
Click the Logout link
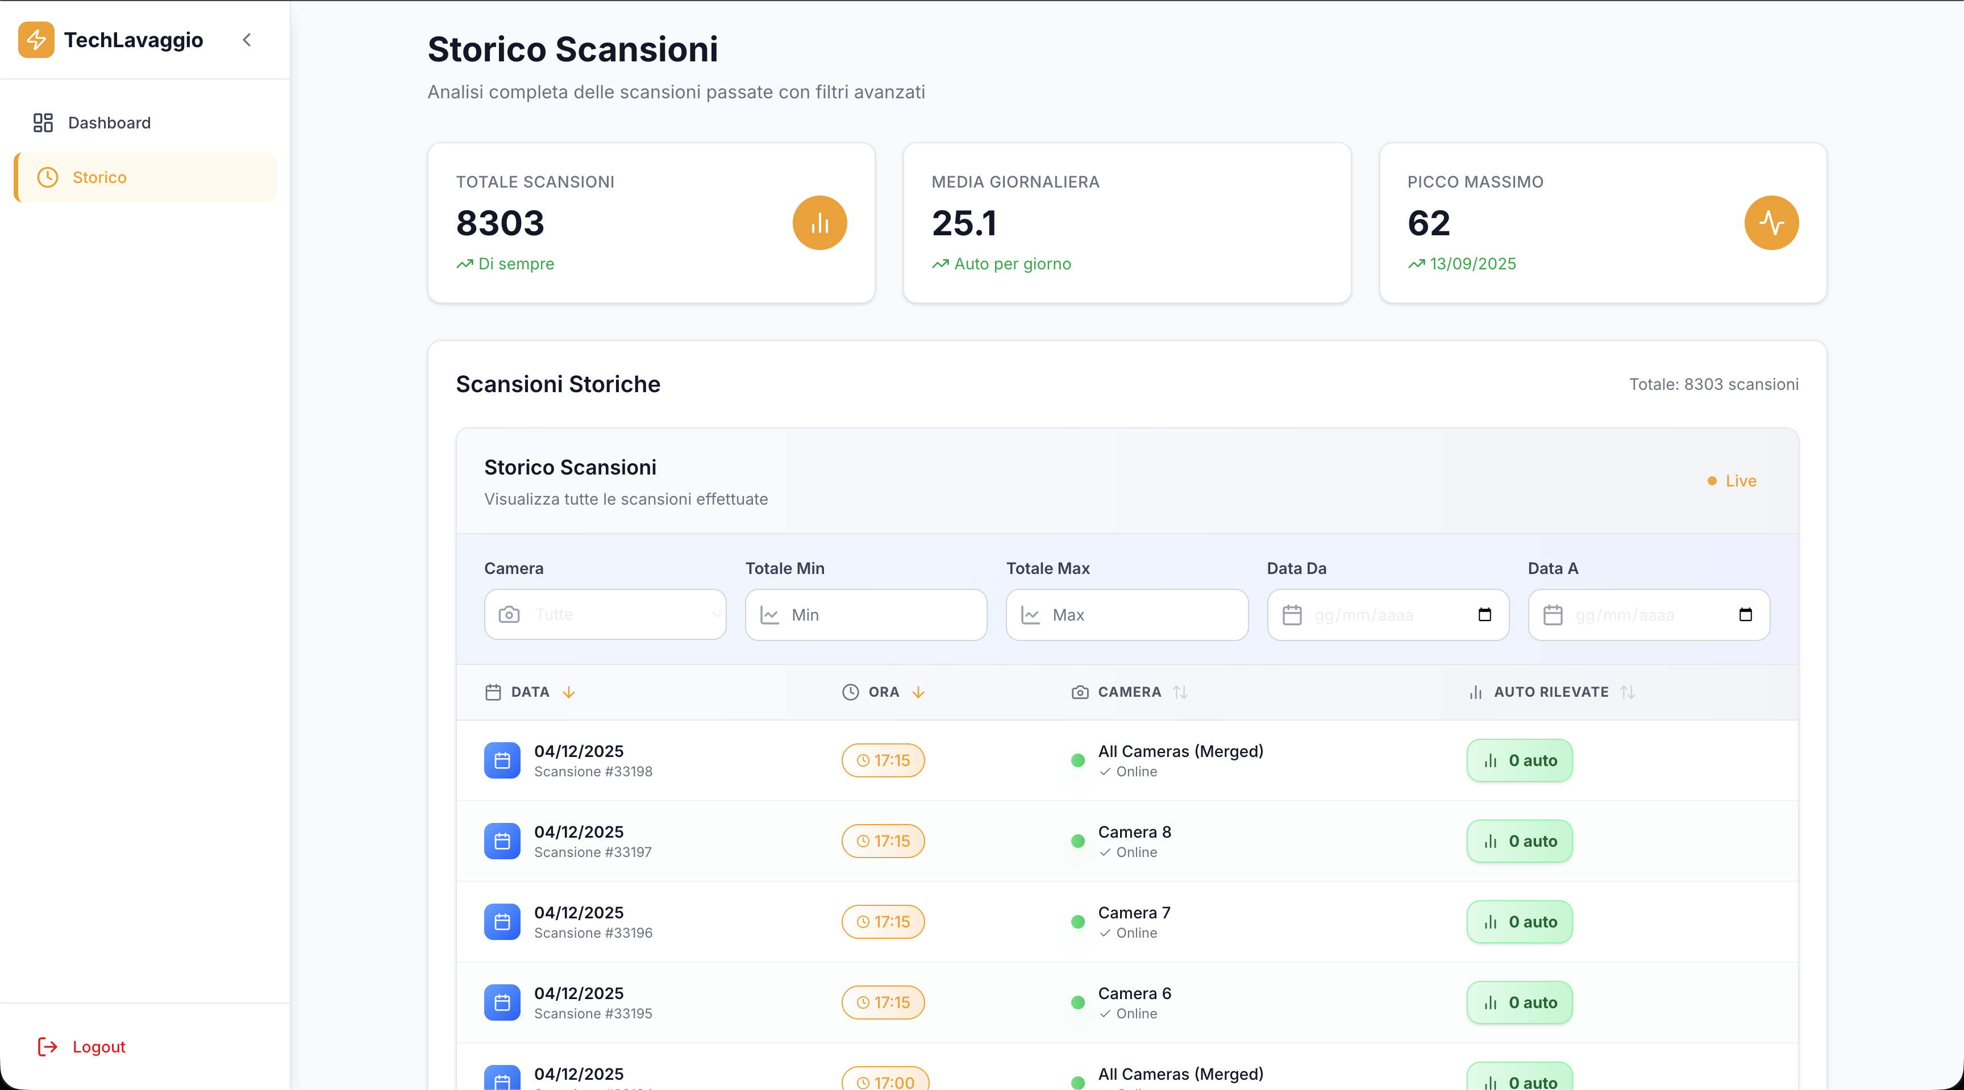[x=98, y=1046]
